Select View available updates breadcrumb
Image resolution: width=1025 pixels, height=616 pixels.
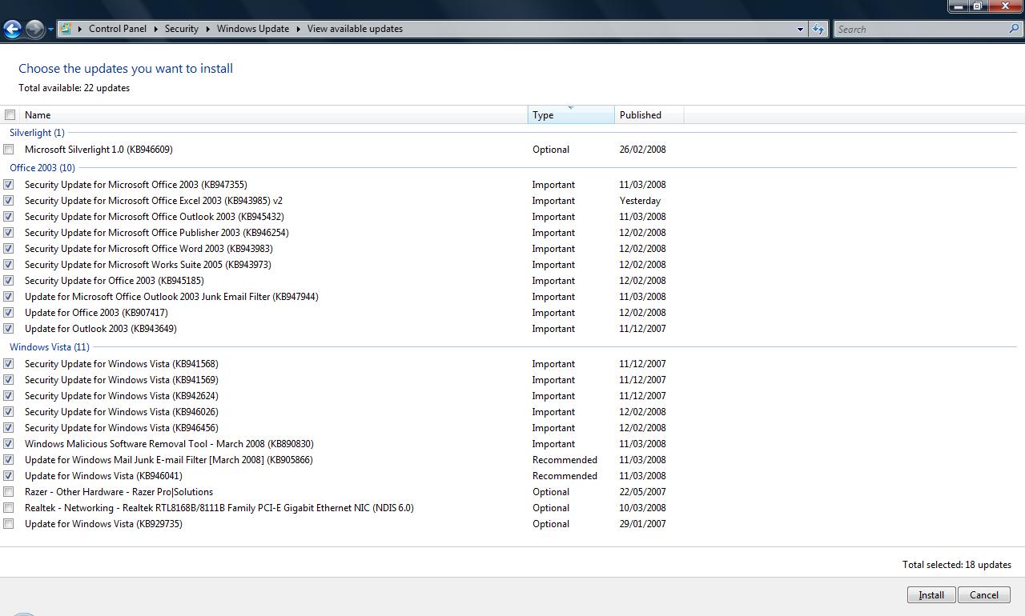pyautogui.click(x=355, y=29)
